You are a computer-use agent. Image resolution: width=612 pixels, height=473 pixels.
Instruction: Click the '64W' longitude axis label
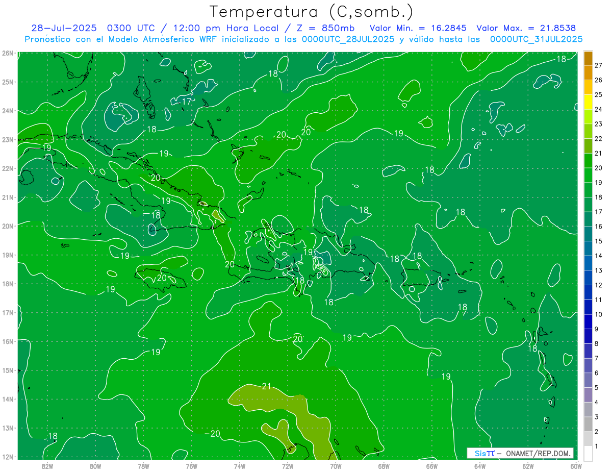[x=480, y=465]
